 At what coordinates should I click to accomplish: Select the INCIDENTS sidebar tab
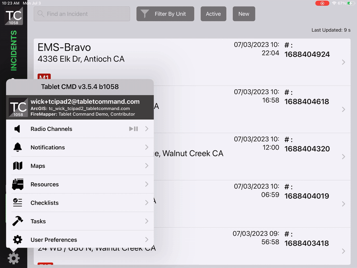[13, 50]
